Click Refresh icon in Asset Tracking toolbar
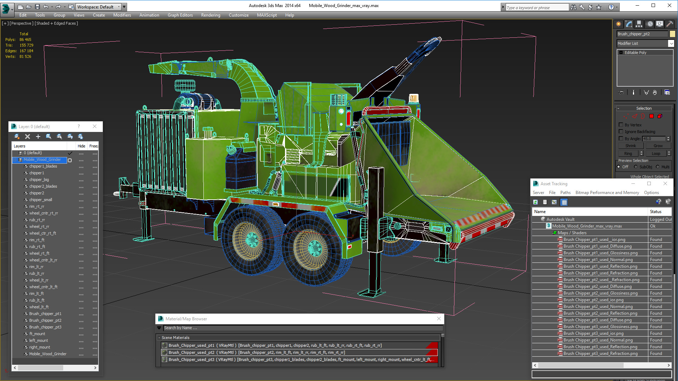Image resolution: width=678 pixels, height=381 pixels. 535,202
